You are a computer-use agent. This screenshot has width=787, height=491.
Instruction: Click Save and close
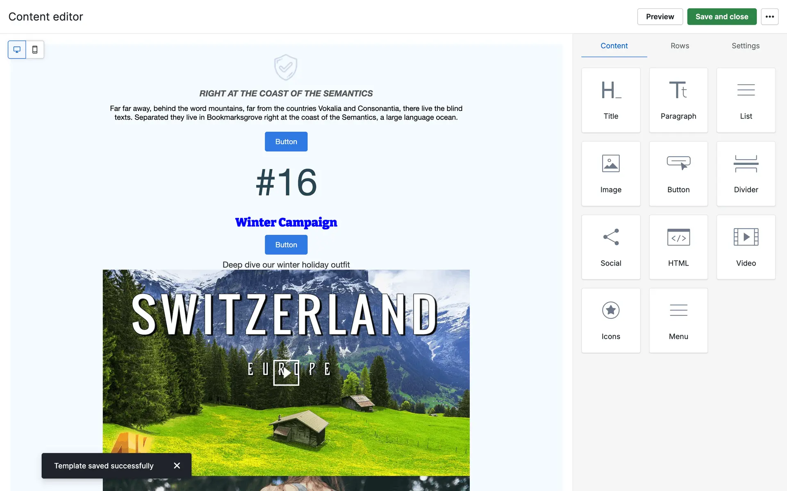(721, 17)
